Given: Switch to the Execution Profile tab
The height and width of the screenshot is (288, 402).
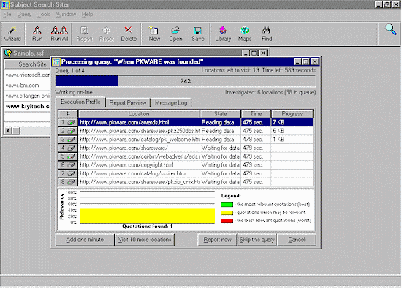Looking at the screenshot, I should [80, 102].
